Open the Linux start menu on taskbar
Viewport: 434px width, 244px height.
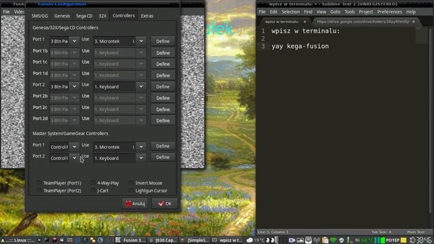18,240
